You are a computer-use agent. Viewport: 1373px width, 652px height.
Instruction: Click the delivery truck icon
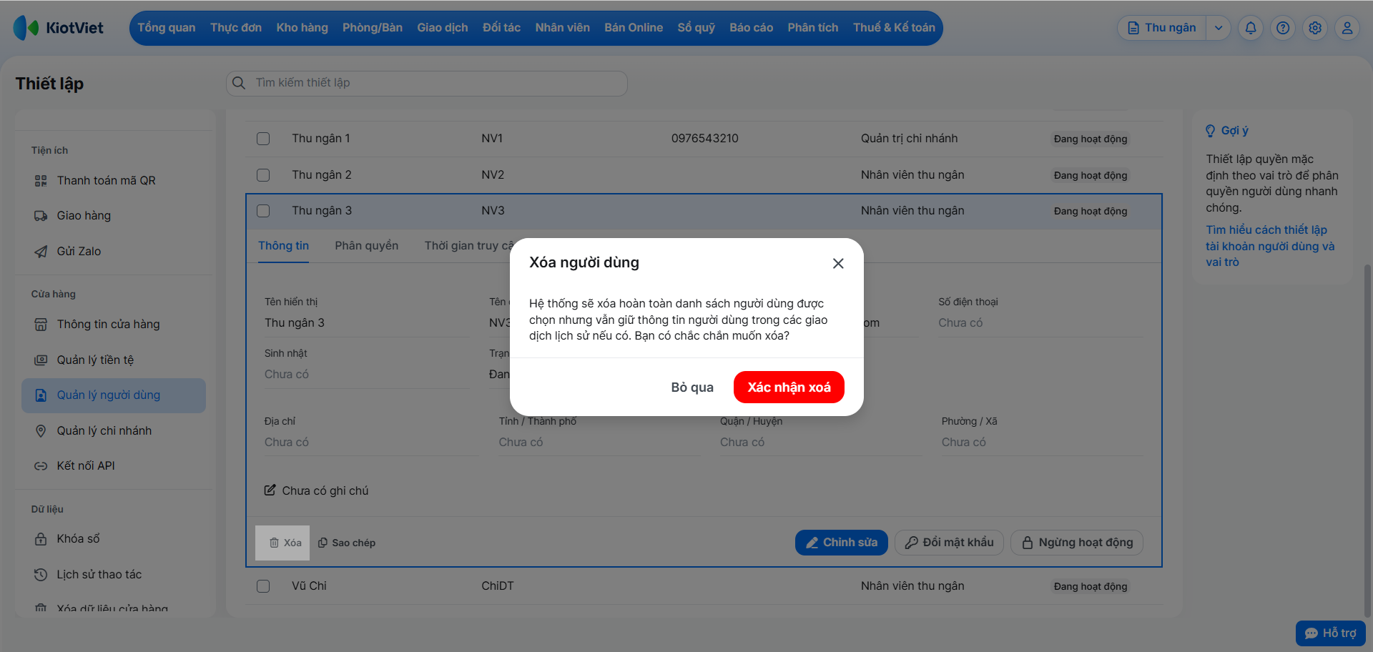click(41, 216)
